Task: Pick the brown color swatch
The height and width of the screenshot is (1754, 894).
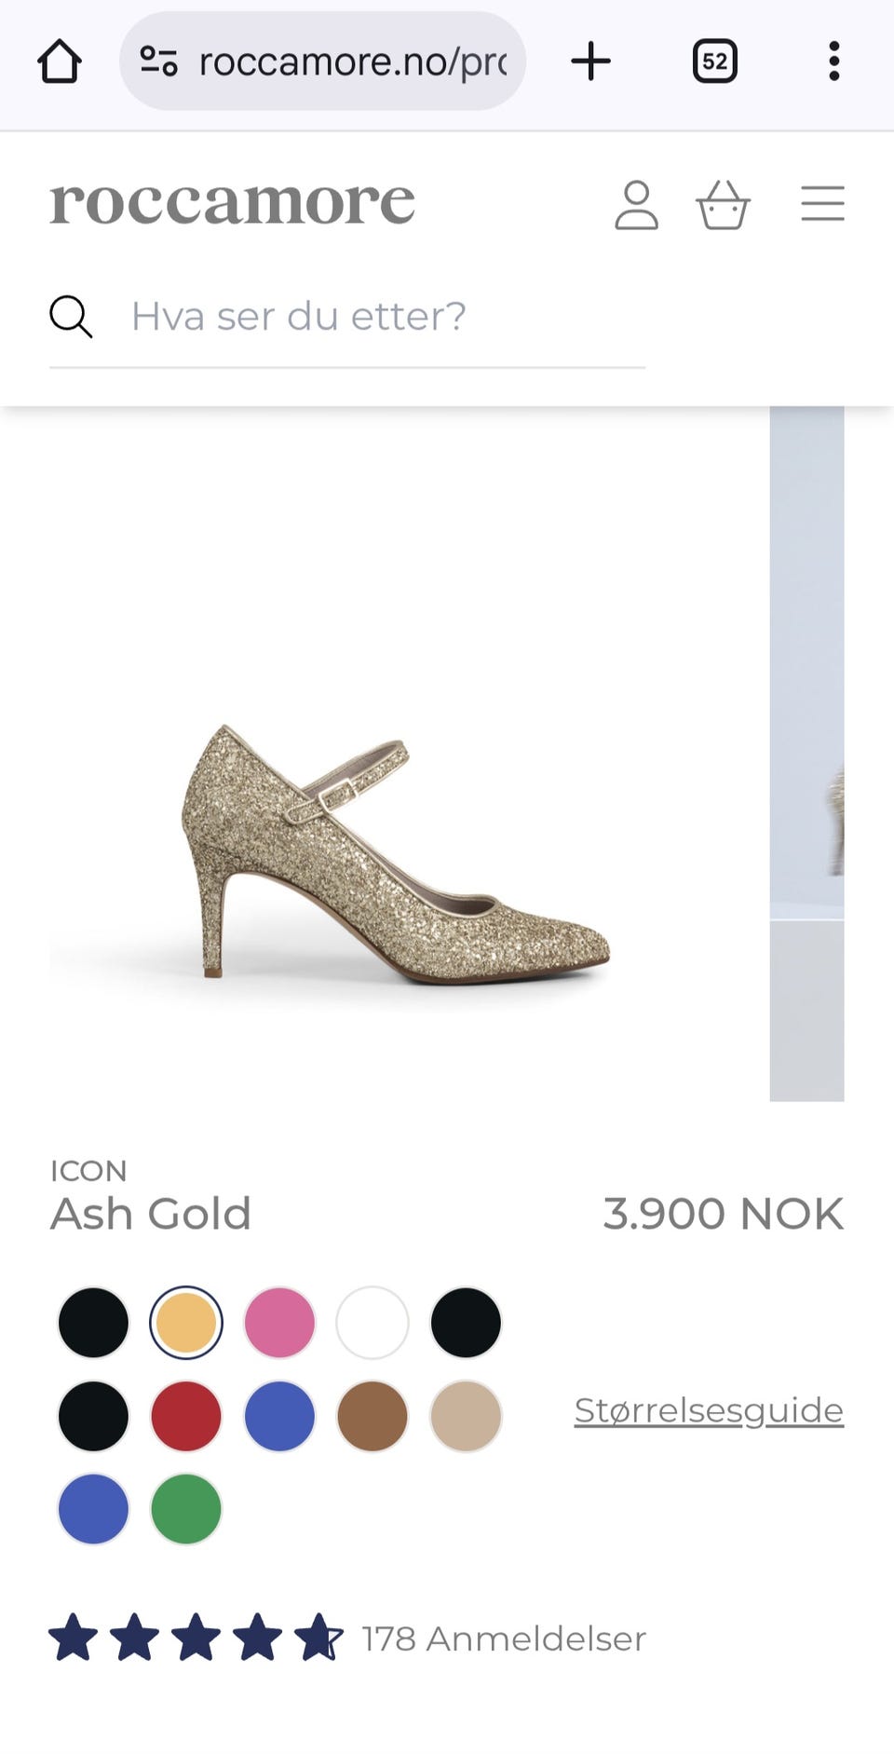Action: pos(372,1416)
